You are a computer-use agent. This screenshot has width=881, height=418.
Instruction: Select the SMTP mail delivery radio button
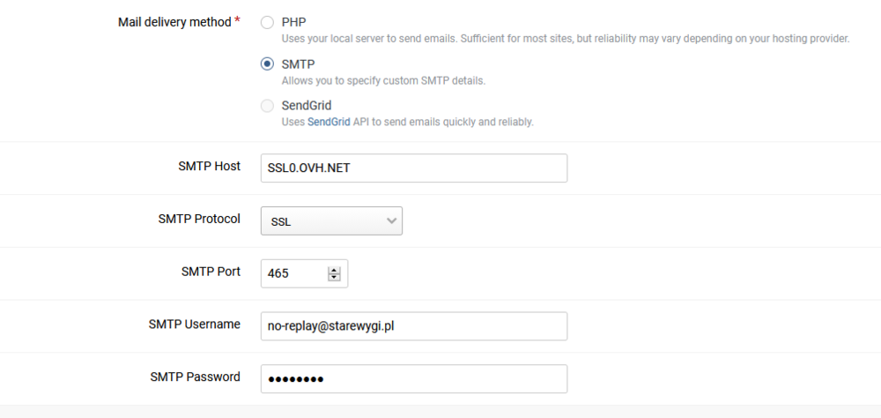click(267, 64)
